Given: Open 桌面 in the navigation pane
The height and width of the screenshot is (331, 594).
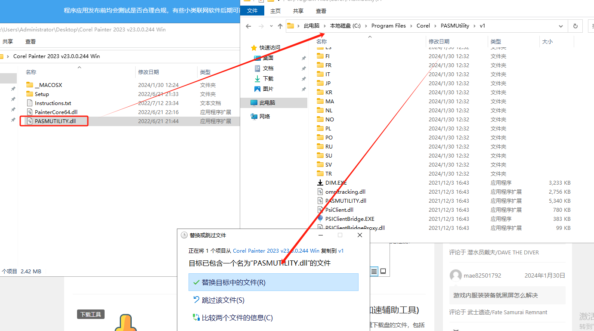Looking at the screenshot, I should click(268, 58).
